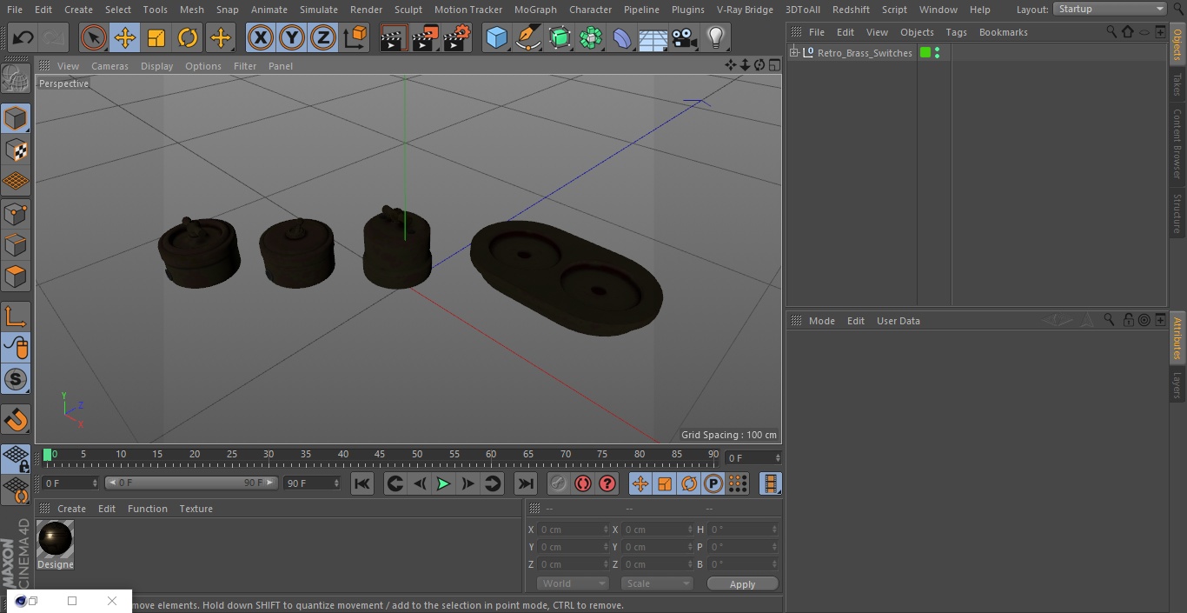Click the Apply button
1187x613 pixels.
click(742, 584)
